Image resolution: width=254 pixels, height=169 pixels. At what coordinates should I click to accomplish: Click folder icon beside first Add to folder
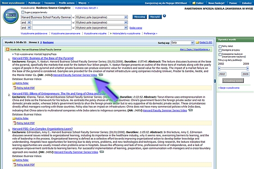pyautogui.click(x=14, y=83)
